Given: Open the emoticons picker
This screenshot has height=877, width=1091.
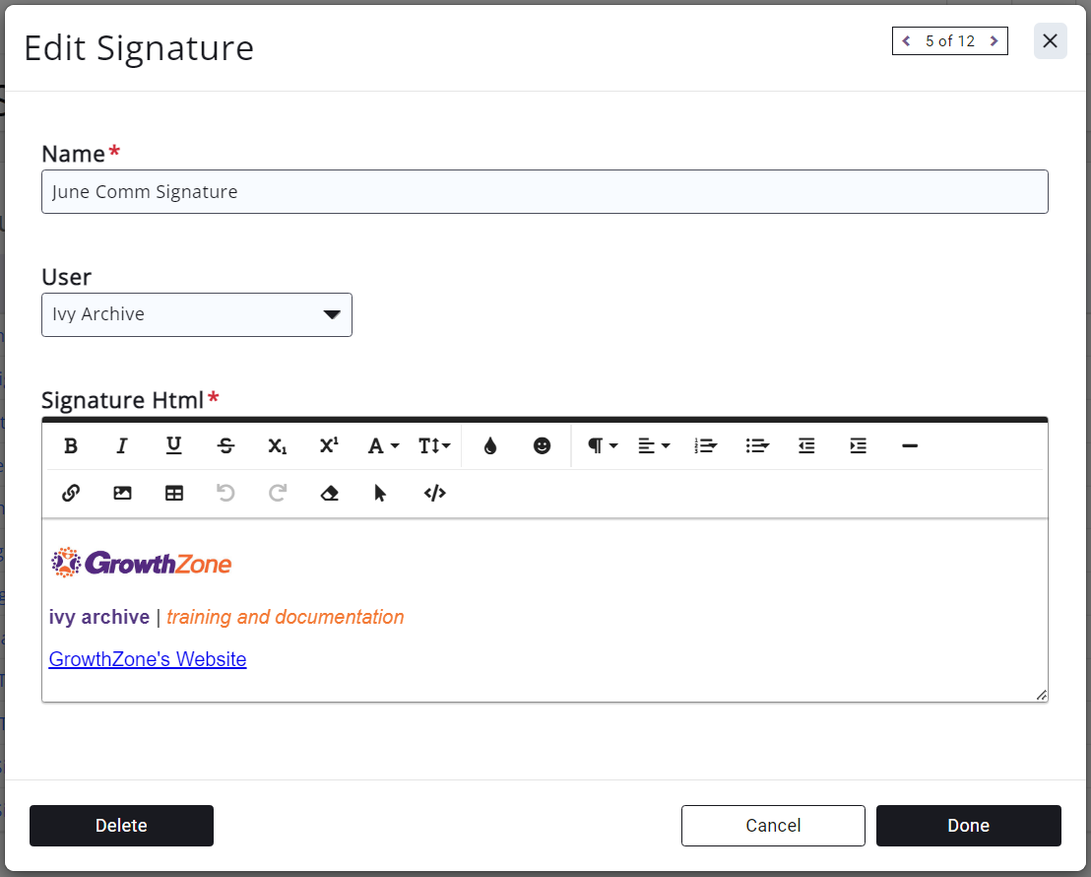Looking at the screenshot, I should (x=542, y=446).
